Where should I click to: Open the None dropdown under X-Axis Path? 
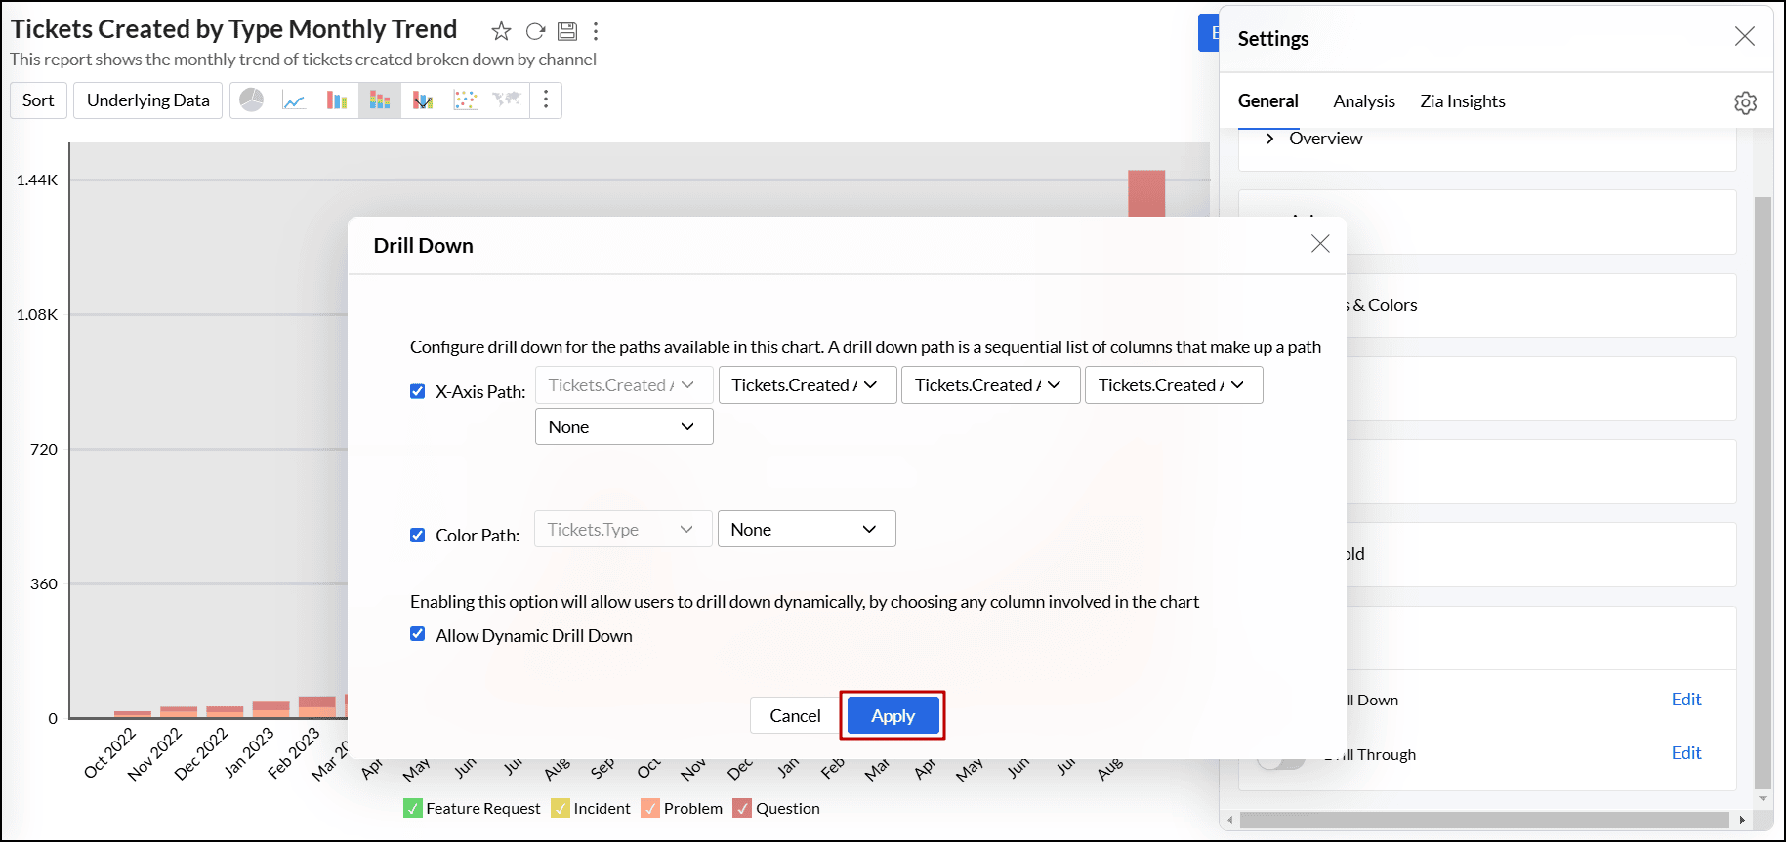(623, 427)
